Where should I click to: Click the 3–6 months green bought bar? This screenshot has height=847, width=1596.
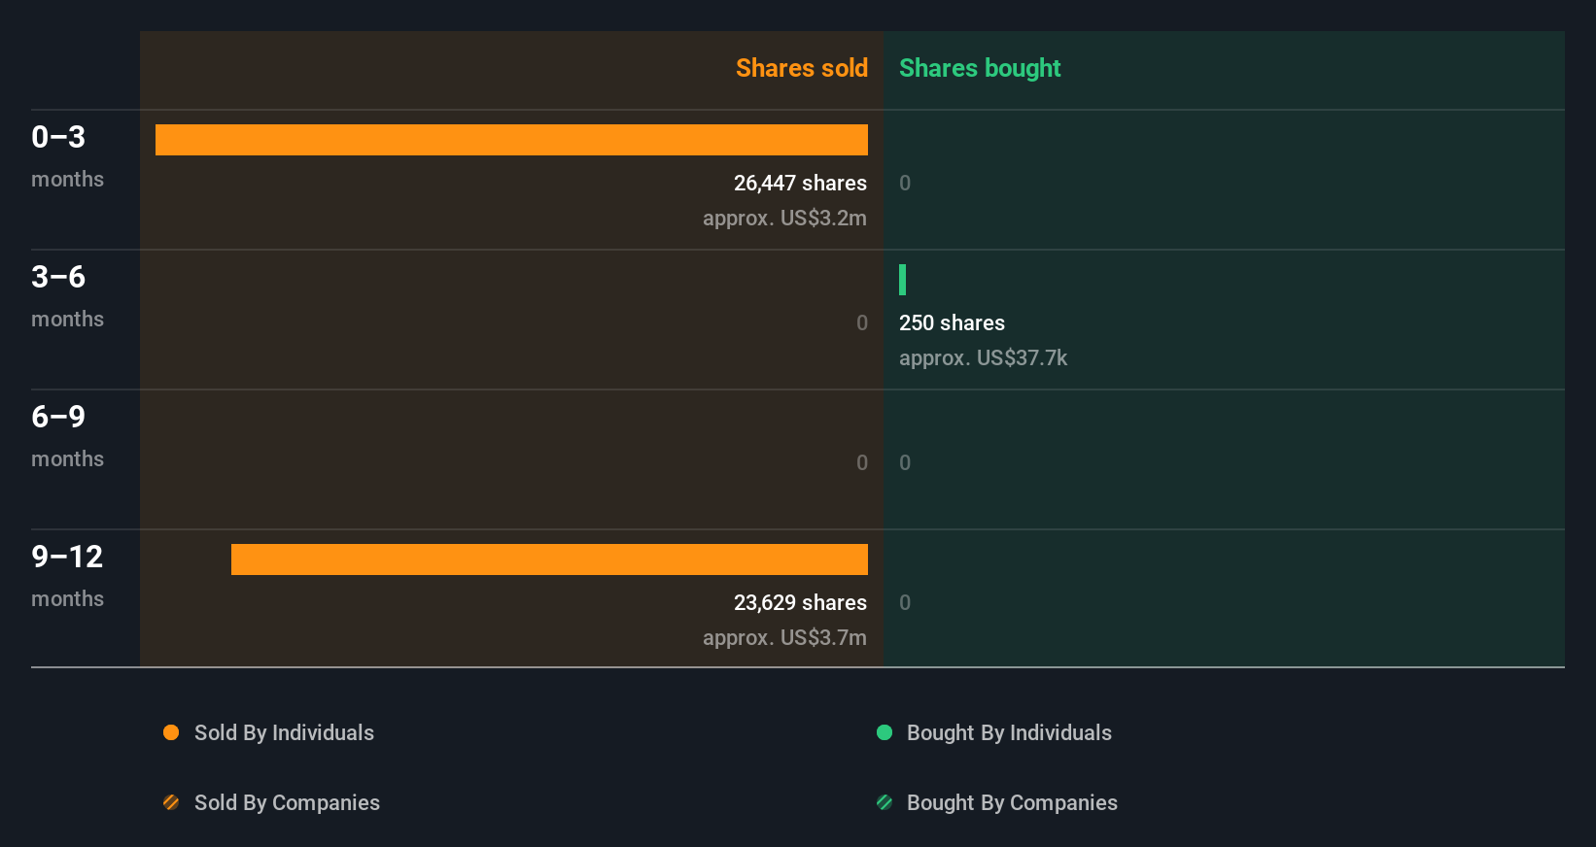(x=903, y=280)
